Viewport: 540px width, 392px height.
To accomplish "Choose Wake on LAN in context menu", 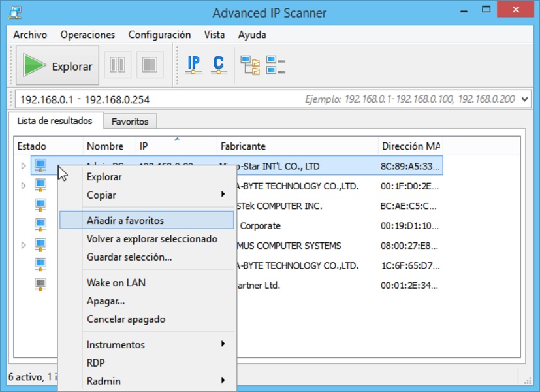I will [x=116, y=282].
